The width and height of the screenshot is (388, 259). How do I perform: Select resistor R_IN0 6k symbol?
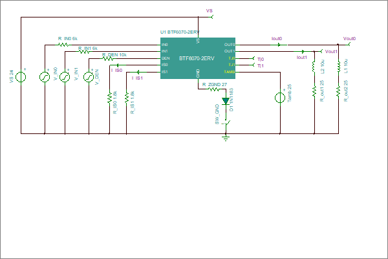tap(63, 45)
